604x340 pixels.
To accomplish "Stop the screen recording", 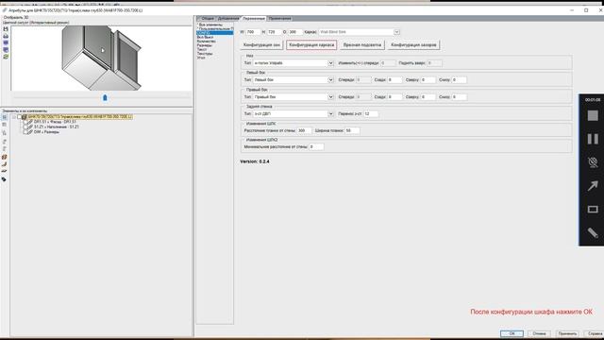I will pos(593,115).
